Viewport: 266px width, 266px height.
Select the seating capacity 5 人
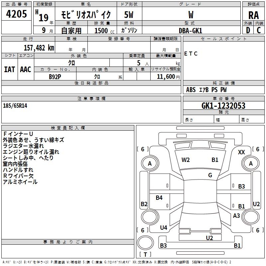(143, 63)
